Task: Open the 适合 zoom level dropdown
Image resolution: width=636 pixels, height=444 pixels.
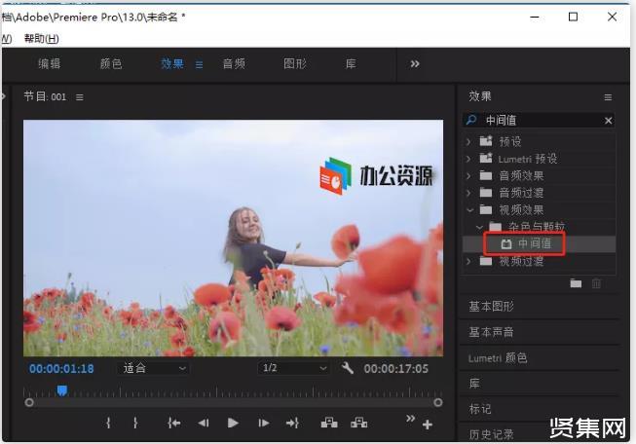Action: [x=154, y=368]
